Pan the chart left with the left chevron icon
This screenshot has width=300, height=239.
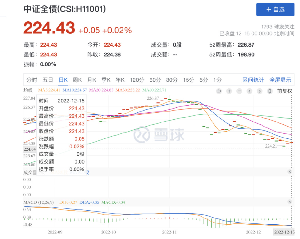249,91
